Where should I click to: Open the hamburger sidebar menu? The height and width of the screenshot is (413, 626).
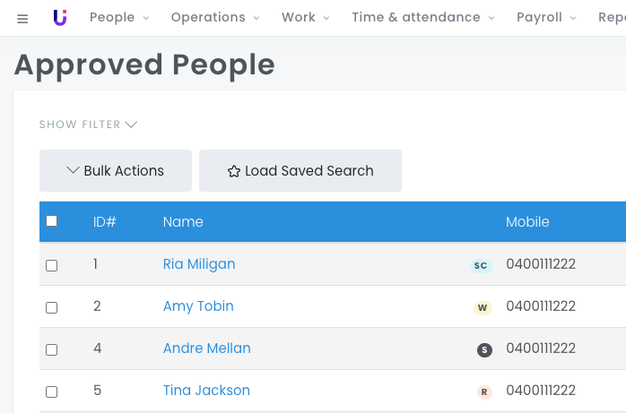22,19
